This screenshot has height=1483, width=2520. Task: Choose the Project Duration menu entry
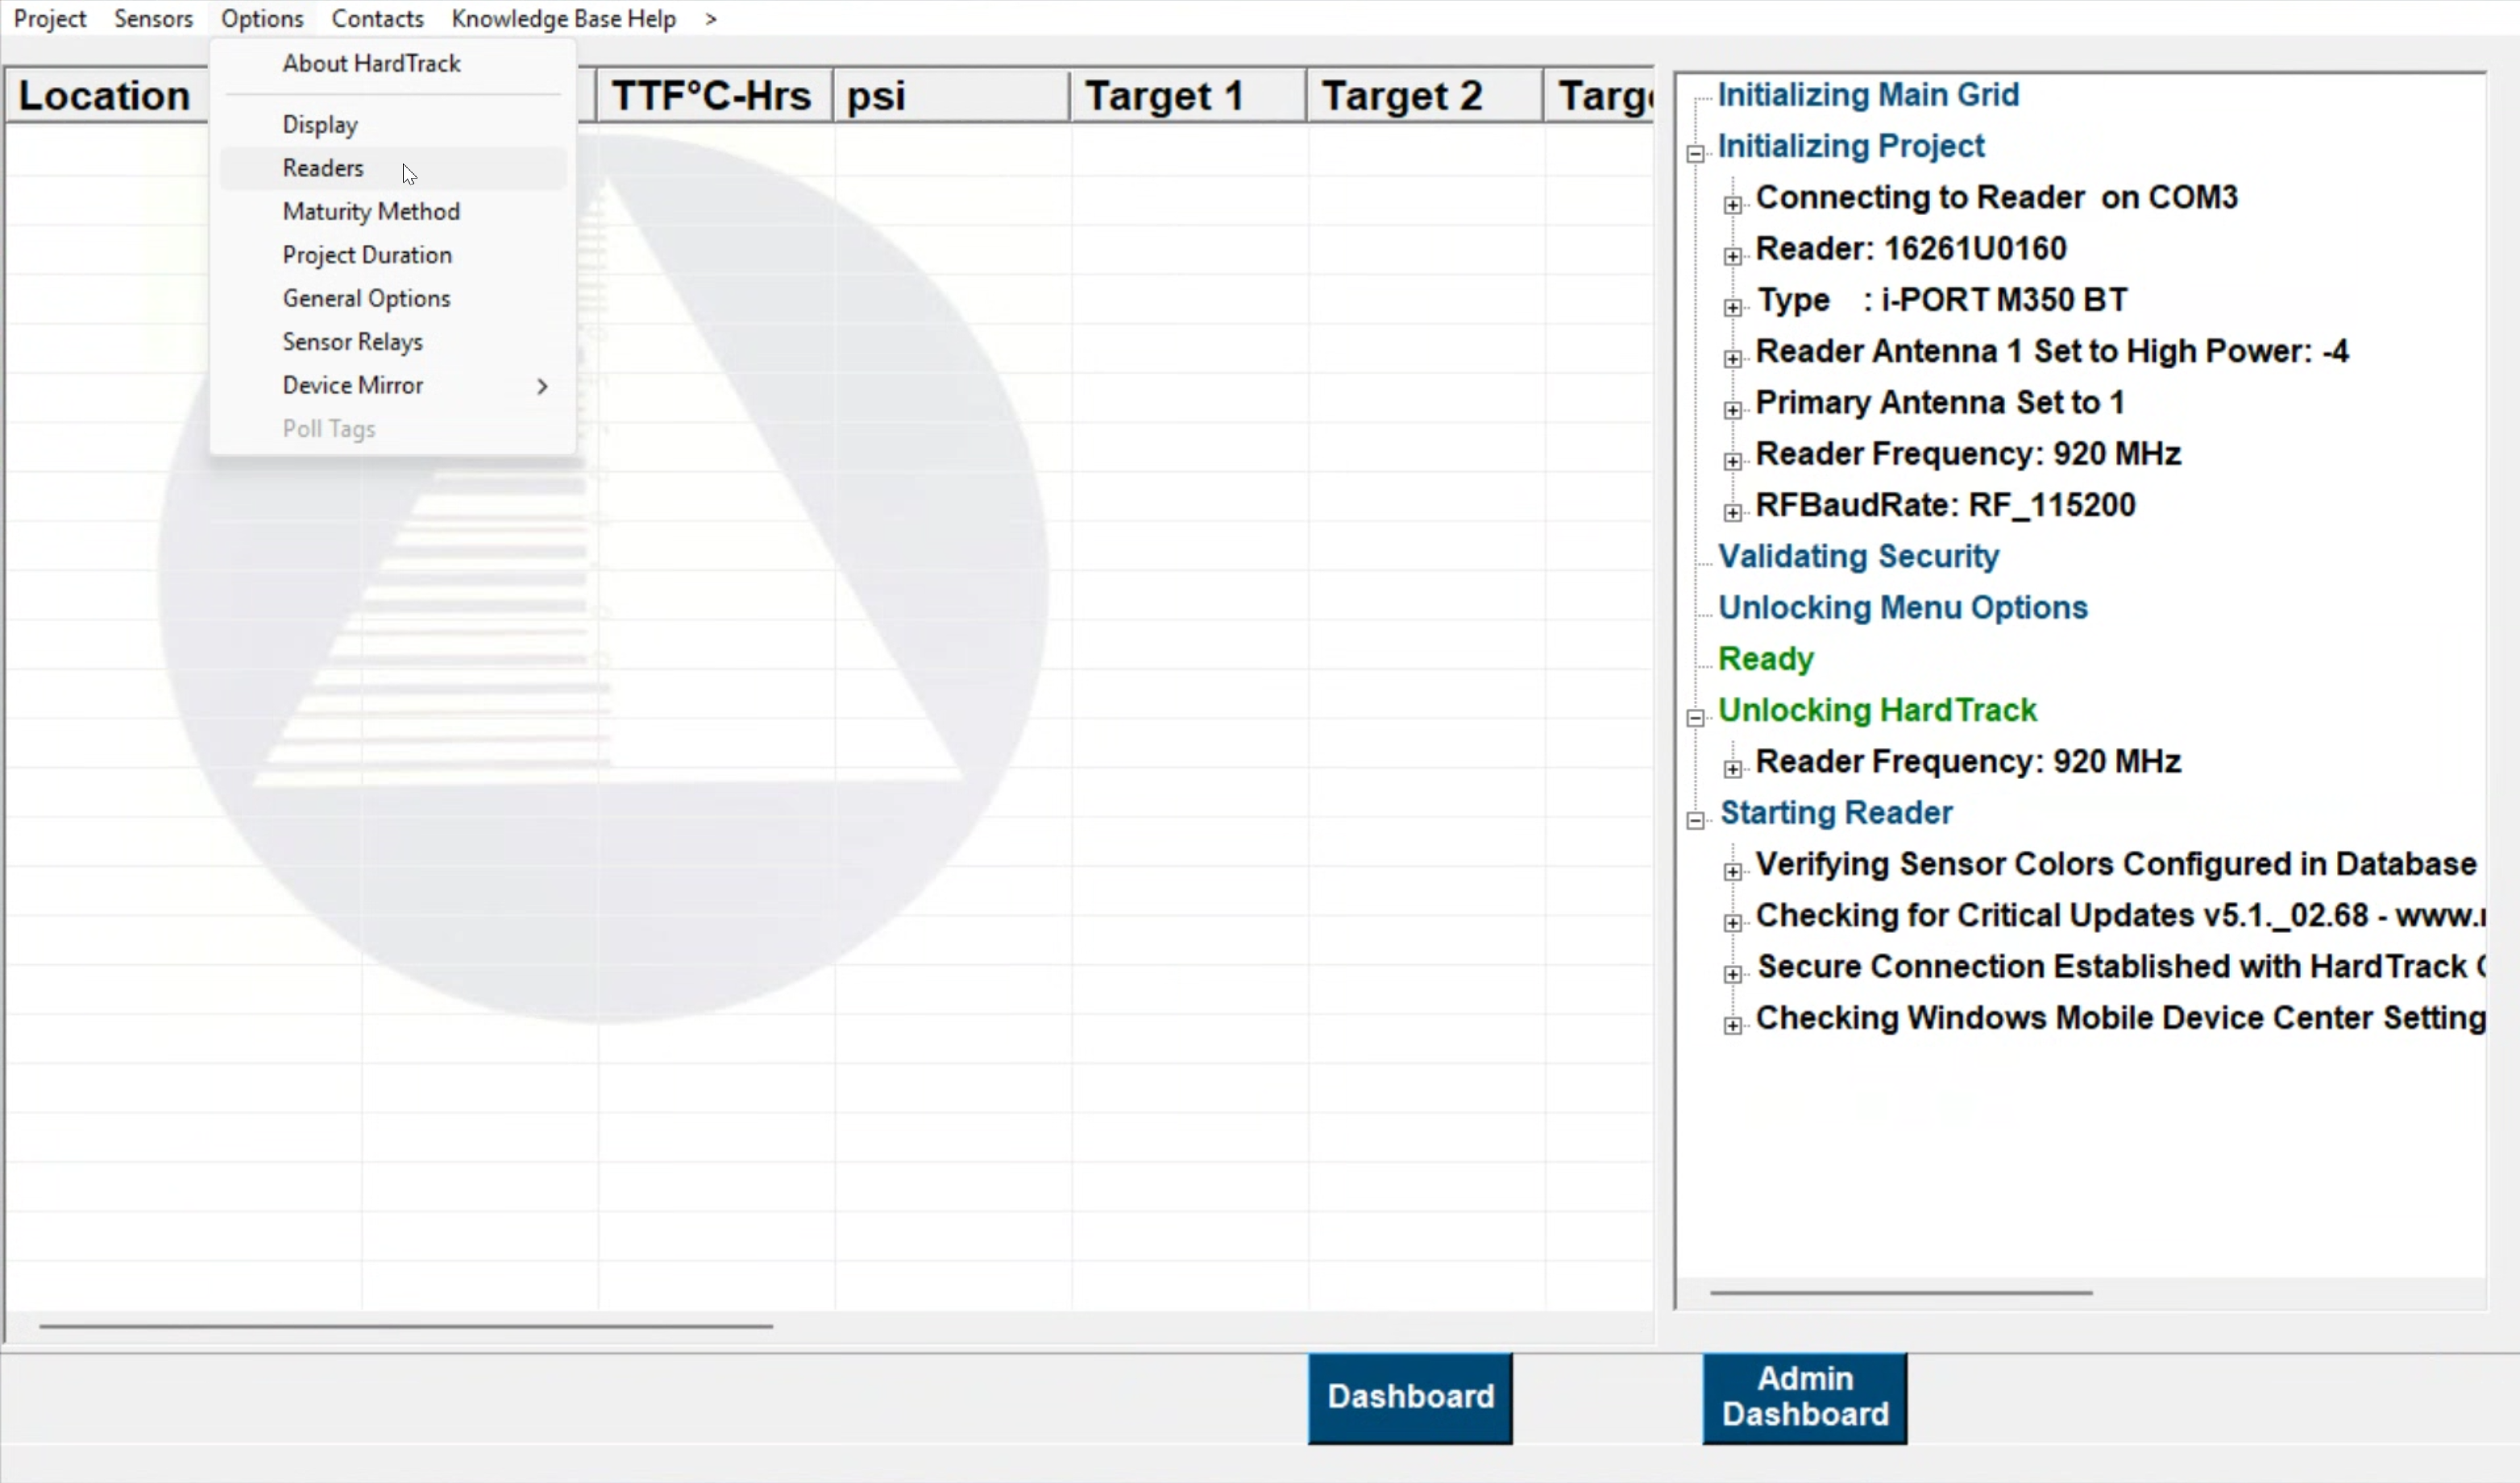point(367,255)
